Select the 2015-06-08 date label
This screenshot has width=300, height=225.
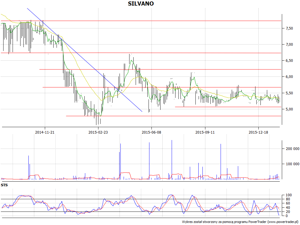151,132
